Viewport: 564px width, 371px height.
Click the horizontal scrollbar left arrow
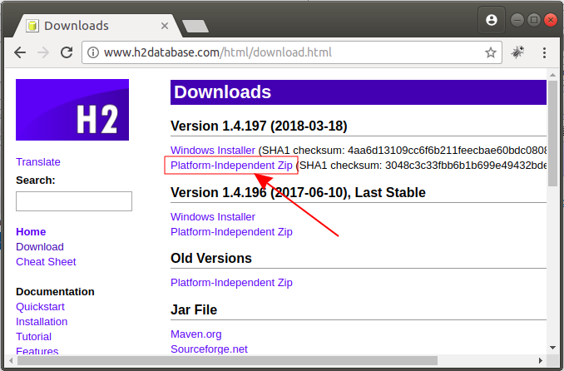pos(11,360)
